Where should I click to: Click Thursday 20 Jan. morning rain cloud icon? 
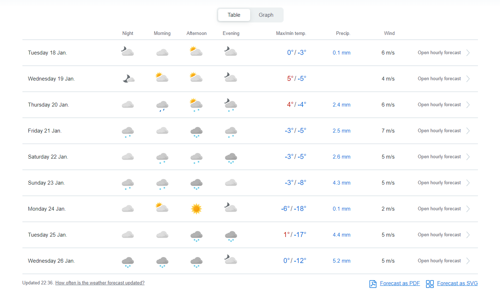tap(162, 105)
